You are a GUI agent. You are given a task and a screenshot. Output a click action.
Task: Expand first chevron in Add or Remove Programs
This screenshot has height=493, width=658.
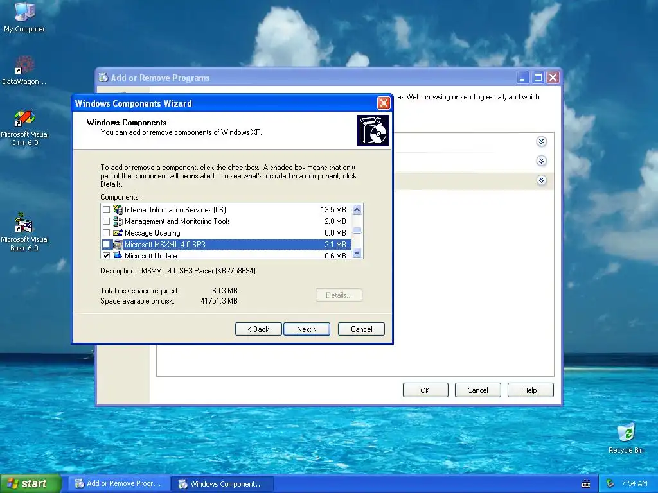pos(541,142)
